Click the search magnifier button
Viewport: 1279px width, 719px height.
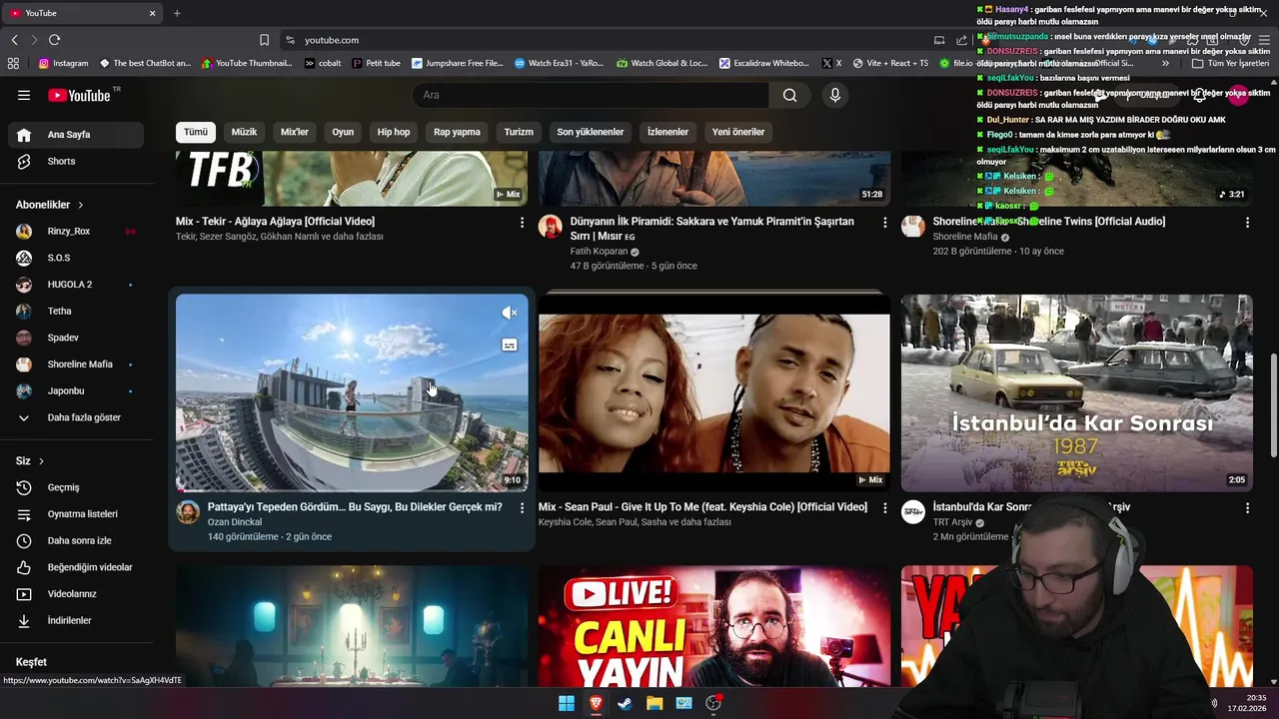790,95
